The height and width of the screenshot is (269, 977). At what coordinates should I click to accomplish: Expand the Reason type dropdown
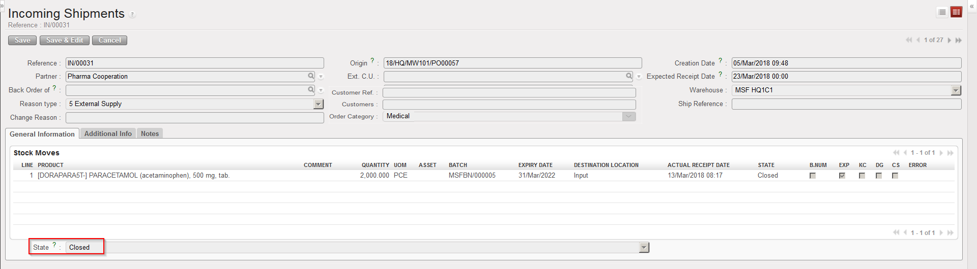[319, 104]
